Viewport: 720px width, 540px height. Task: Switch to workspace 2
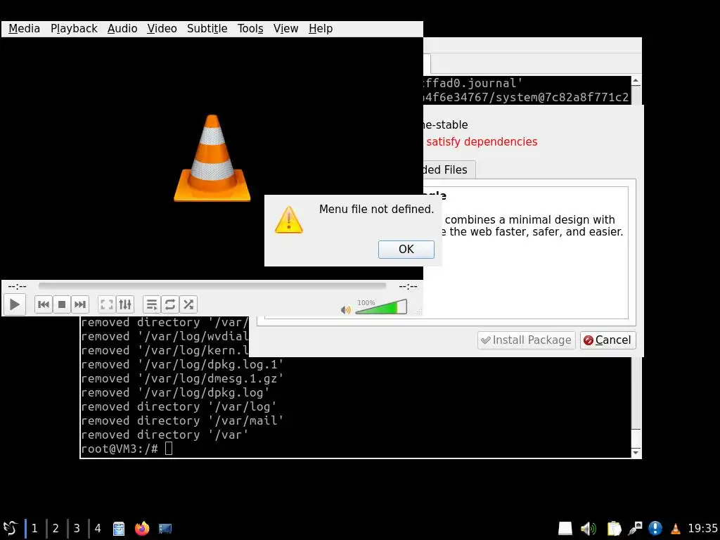56,529
